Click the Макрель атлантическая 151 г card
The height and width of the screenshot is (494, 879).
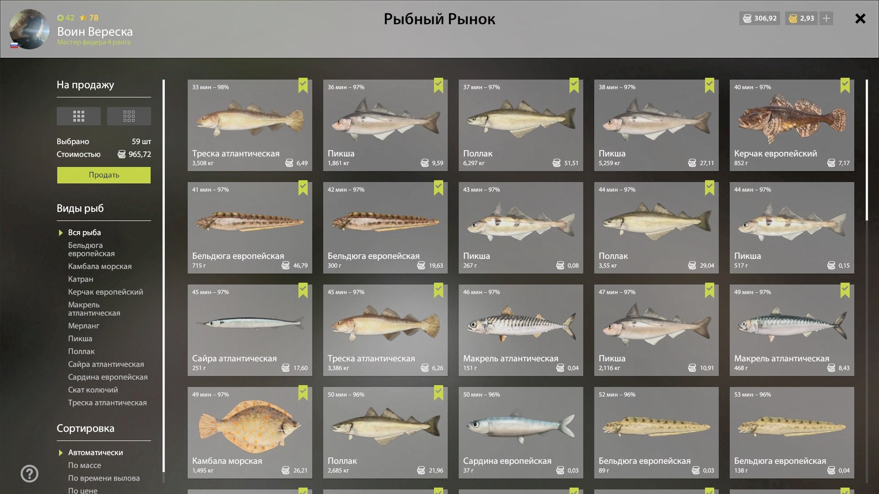coord(521,330)
